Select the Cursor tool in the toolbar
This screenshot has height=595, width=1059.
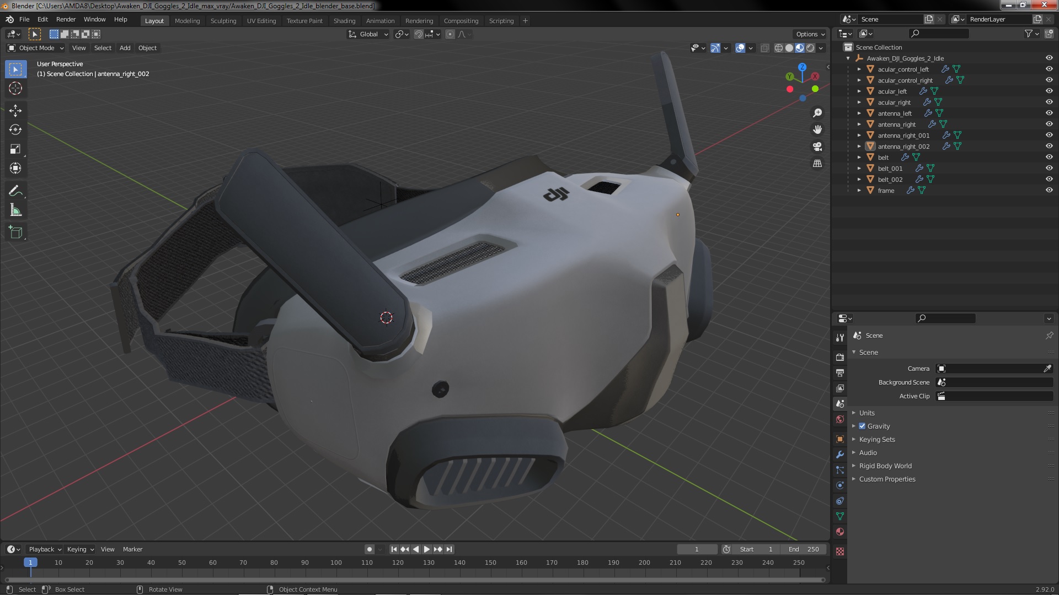(15, 88)
